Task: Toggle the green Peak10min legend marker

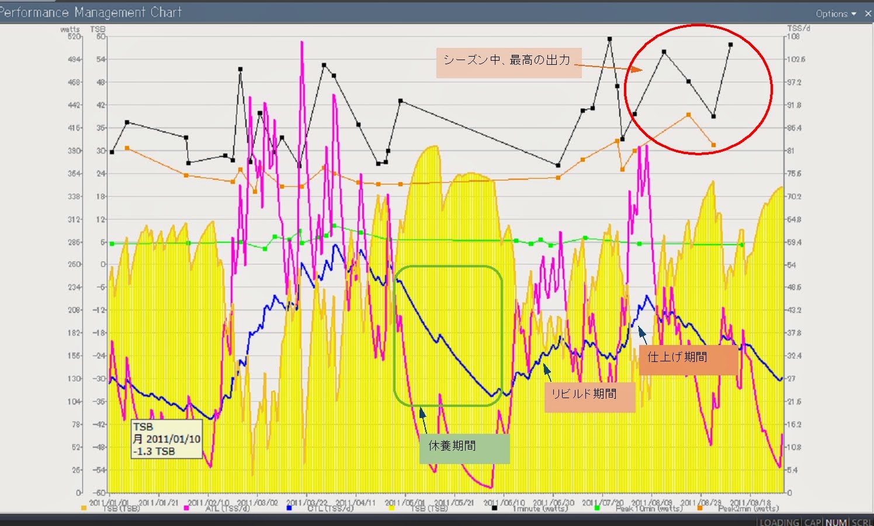Action: (x=596, y=508)
